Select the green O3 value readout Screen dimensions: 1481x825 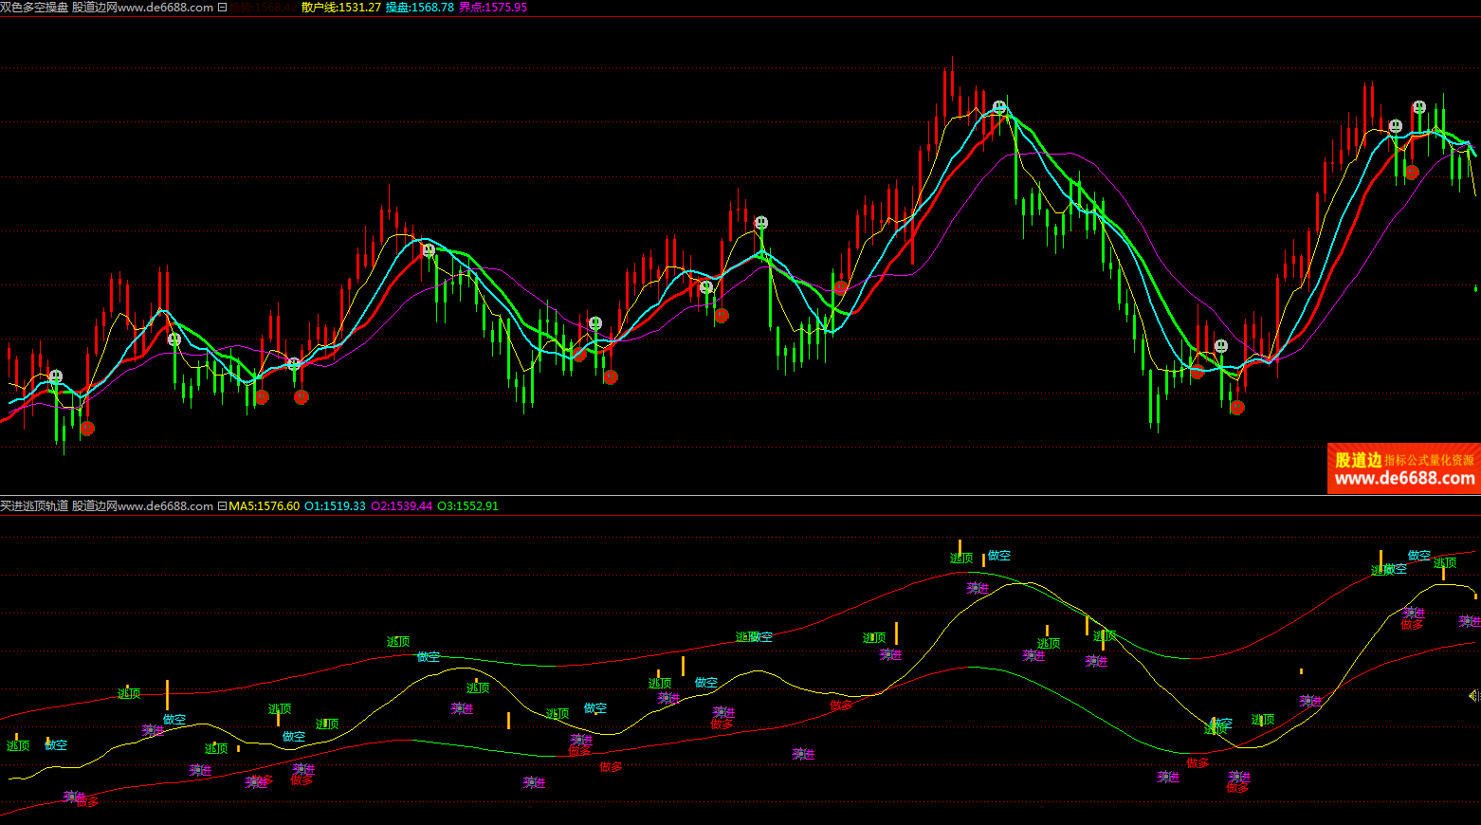pos(467,506)
